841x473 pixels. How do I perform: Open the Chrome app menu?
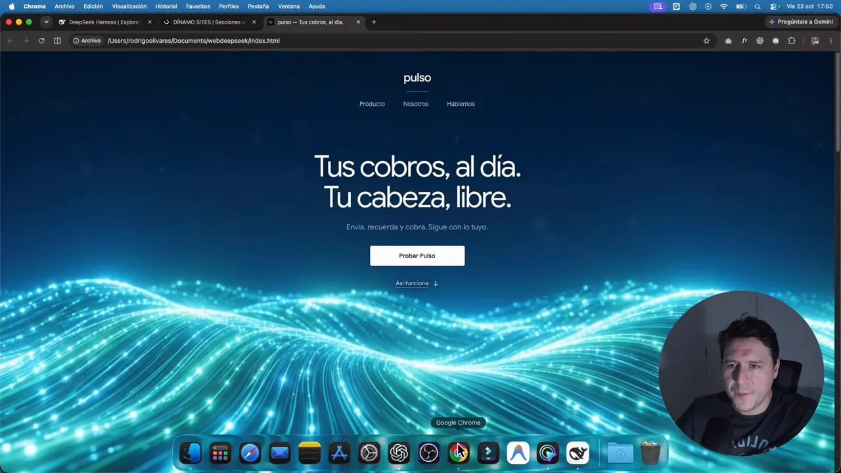pos(35,7)
